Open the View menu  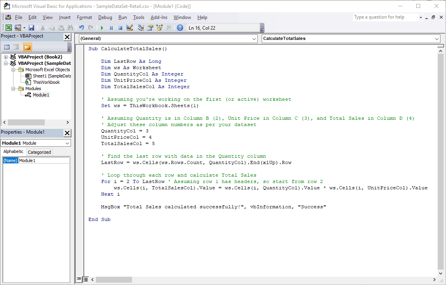[48, 17]
